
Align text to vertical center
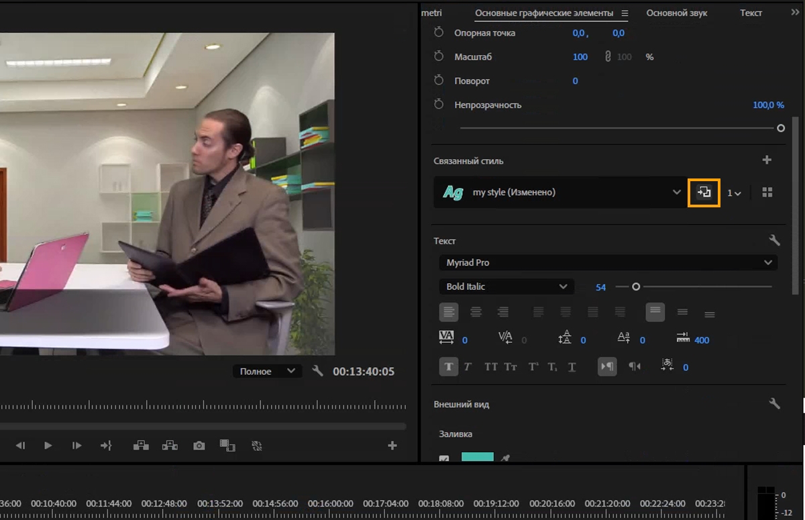[x=682, y=312]
